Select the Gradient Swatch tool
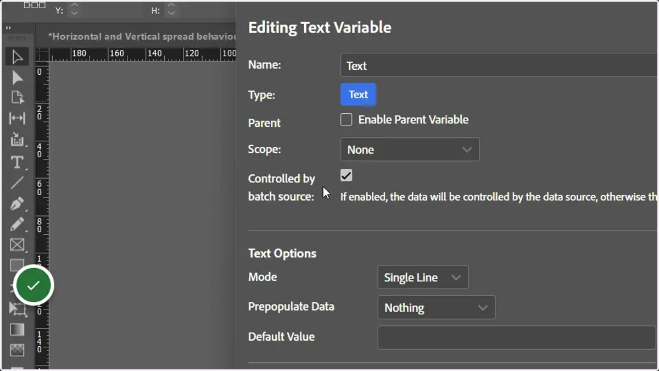The height and width of the screenshot is (371, 659). (x=17, y=329)
